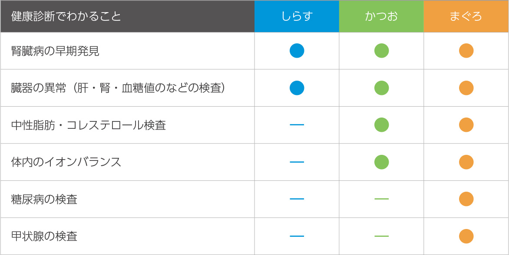Click the blue dot for 腎臓病の早期発見
The width and height of the screenshot is (509, 255).
(x=297, y=51)
